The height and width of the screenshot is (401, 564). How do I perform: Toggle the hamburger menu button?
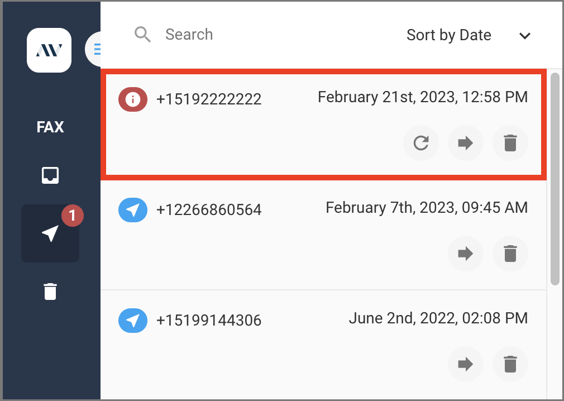coord(93,49)
